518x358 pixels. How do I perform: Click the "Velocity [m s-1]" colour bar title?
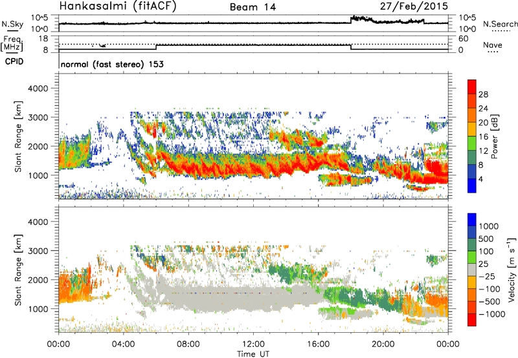coord(512,269)
